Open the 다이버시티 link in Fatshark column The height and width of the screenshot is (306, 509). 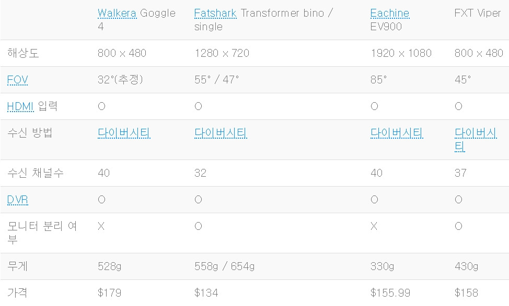[x=220, y=133]
